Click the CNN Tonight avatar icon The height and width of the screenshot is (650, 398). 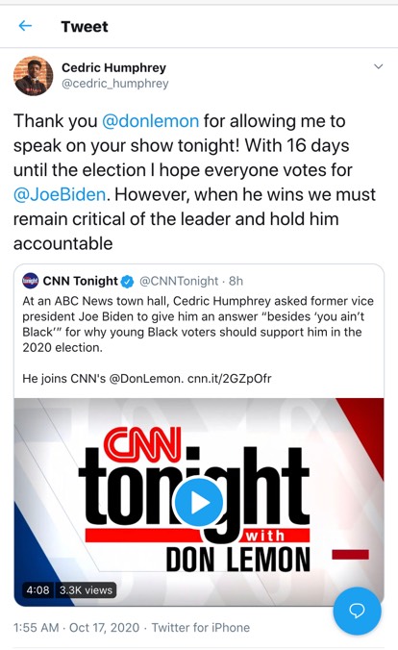pyautogui.click(x=30, y=281)
